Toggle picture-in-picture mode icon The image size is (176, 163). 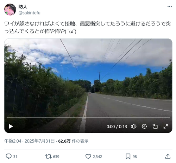click(x=155, y=126)
